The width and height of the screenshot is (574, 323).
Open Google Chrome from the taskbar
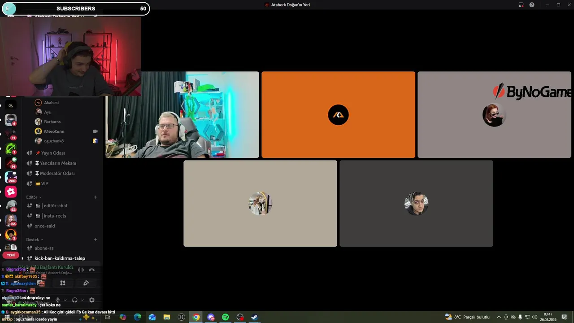(196, 317)
